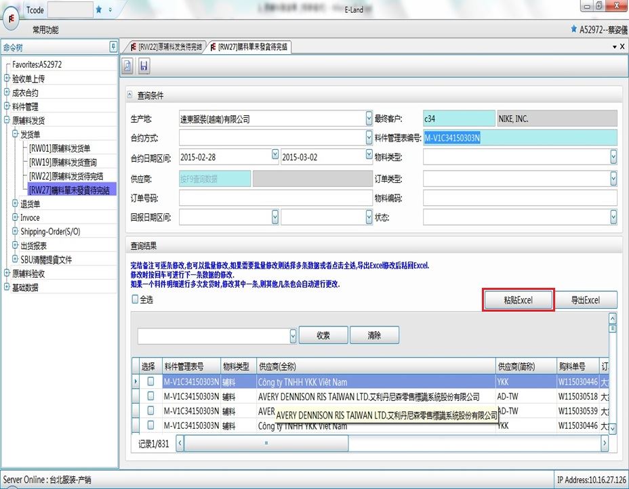Toggle the 全选 select-all checkbox
629x489 pixels.
point(136,299)
